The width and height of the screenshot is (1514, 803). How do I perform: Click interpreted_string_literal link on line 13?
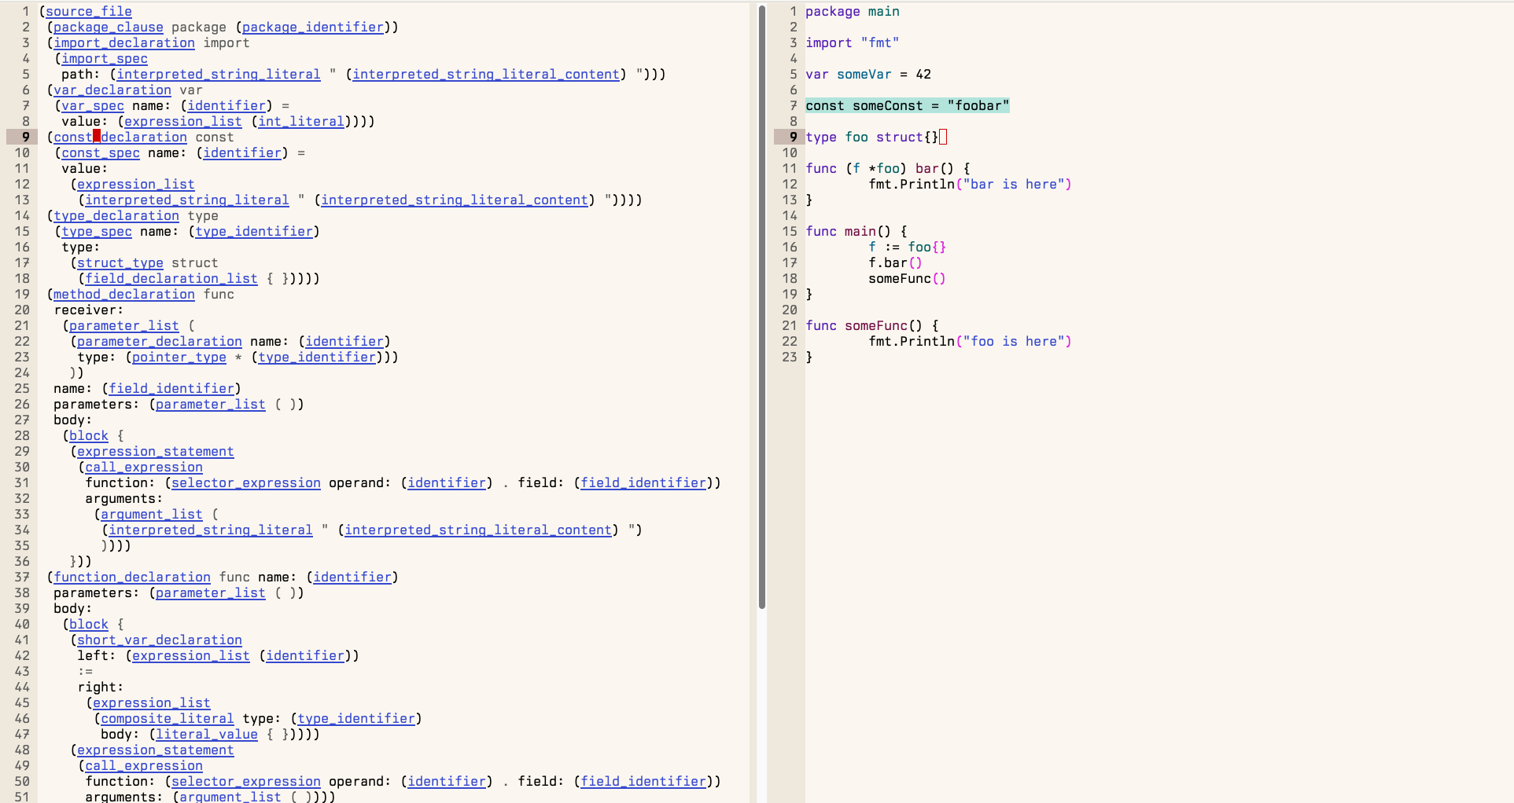(x=187, y=200)
